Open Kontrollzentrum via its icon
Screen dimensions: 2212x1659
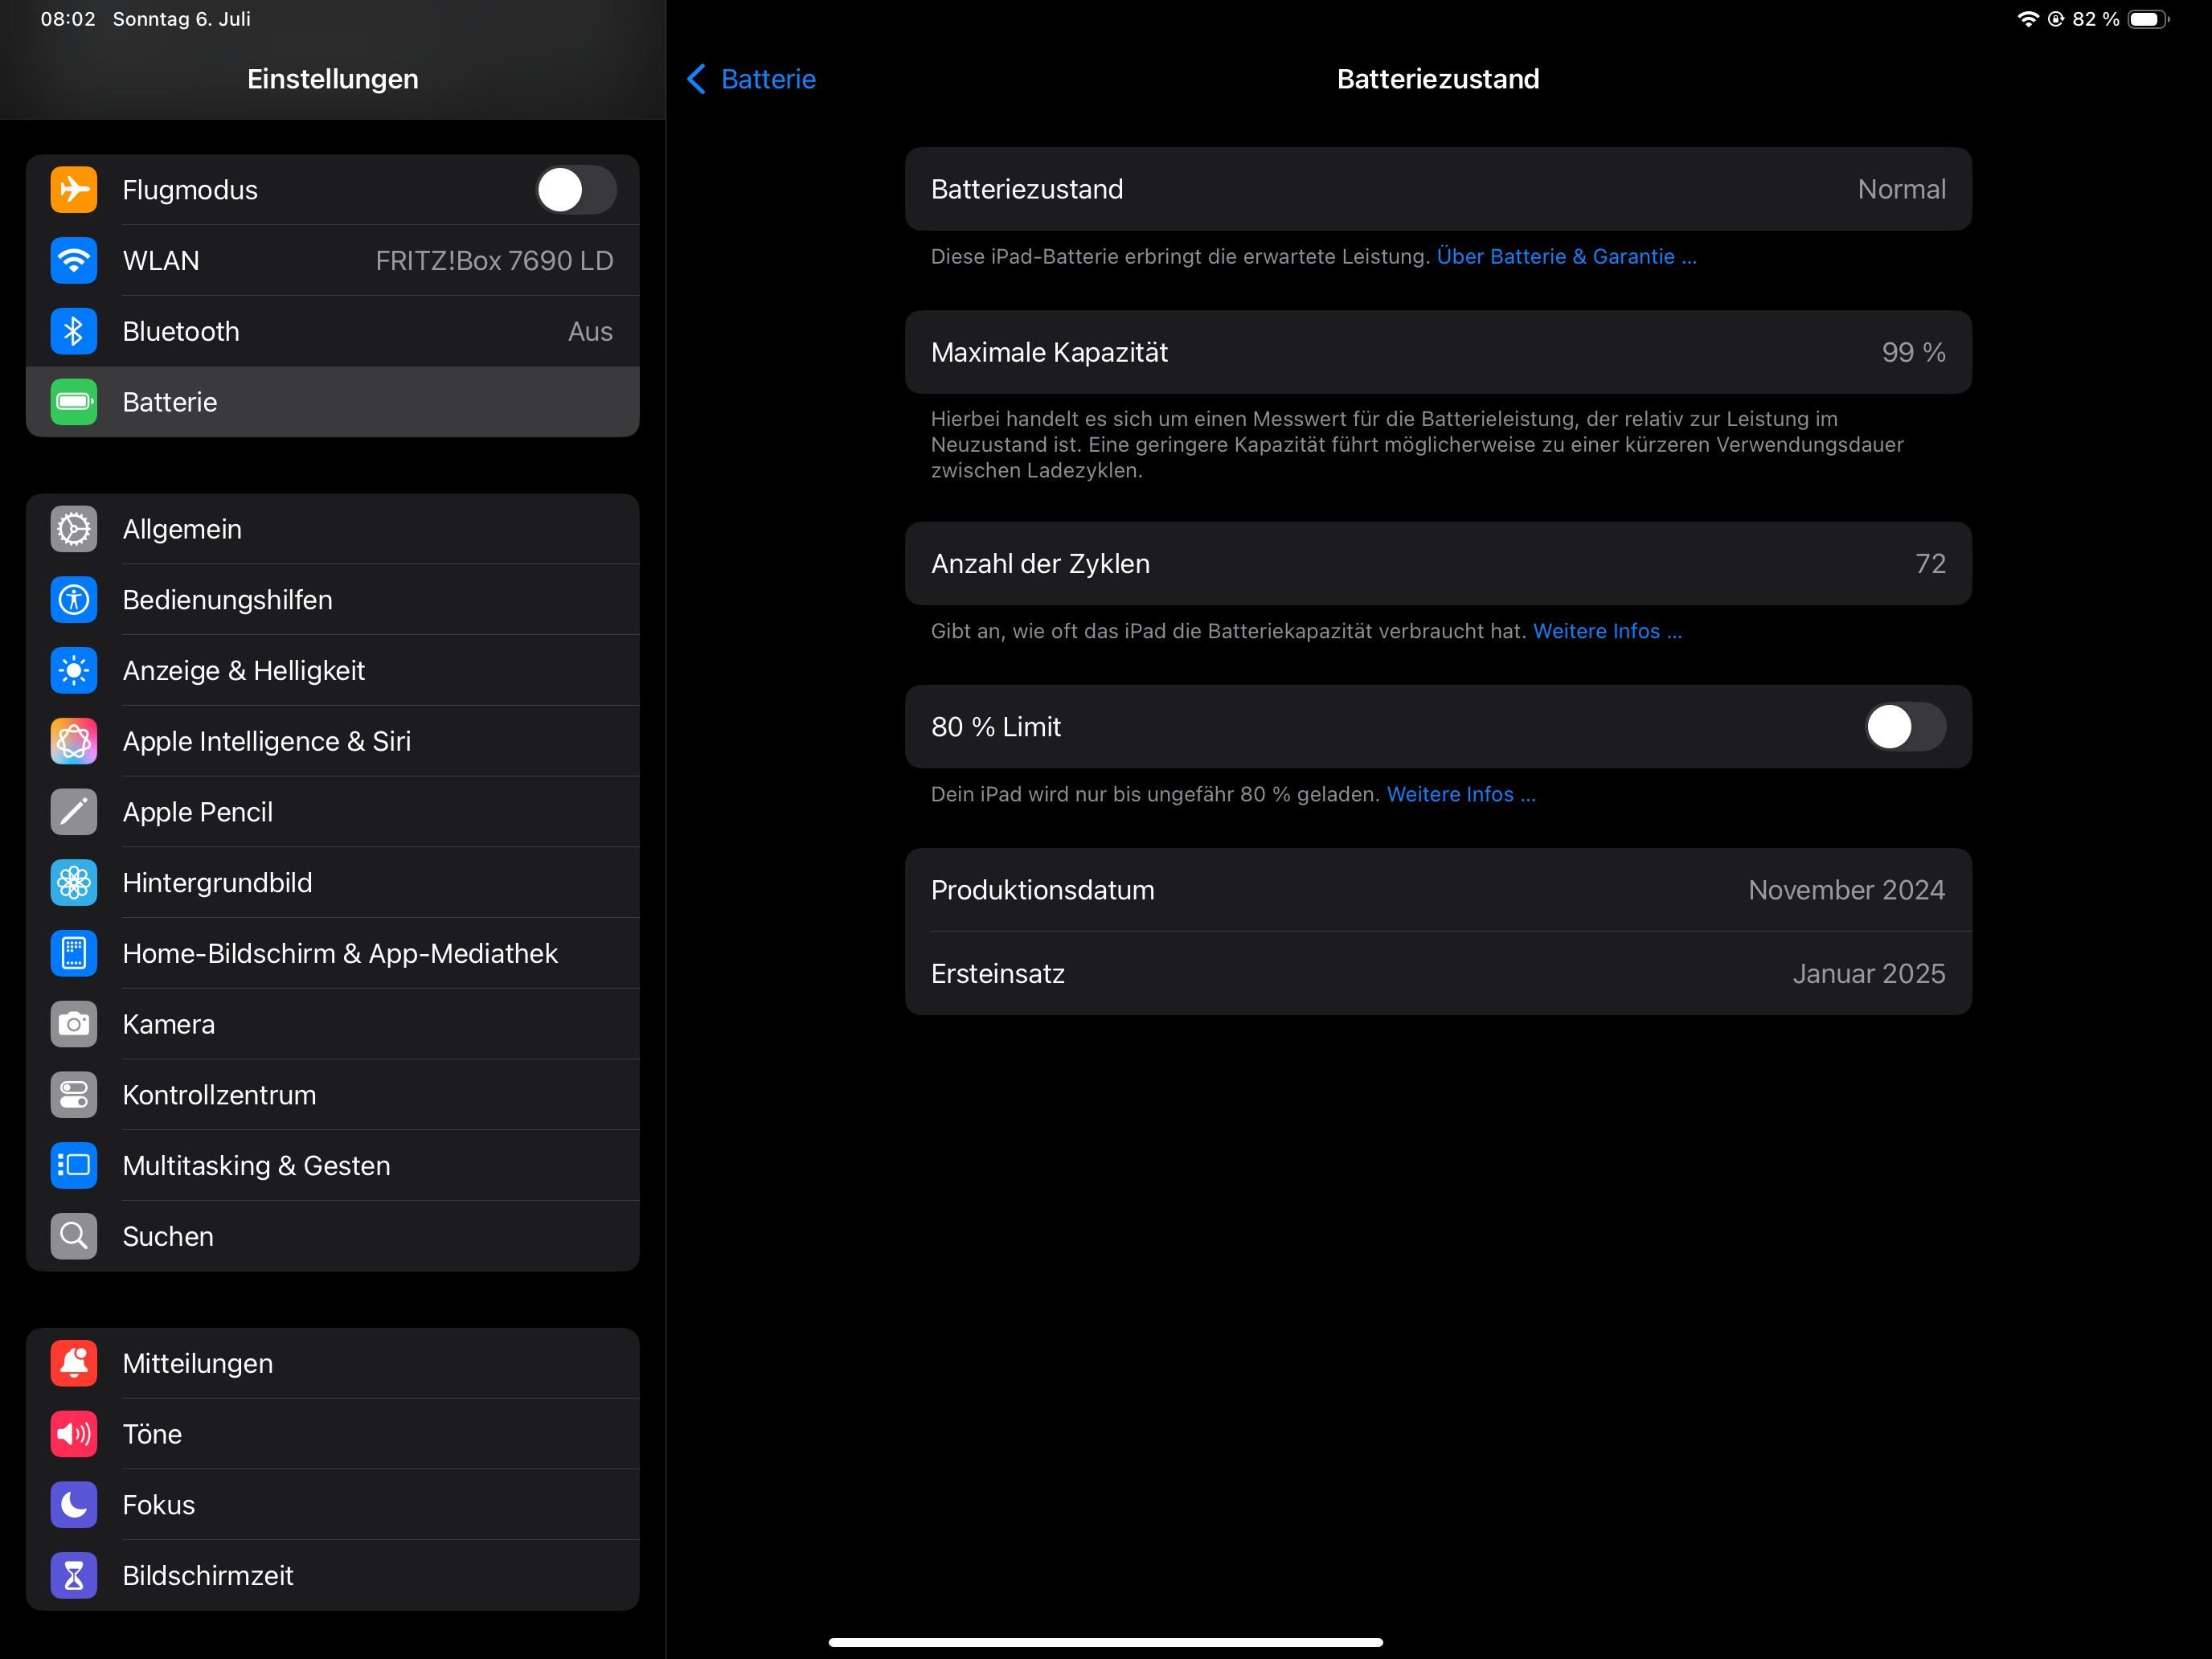74,1095
